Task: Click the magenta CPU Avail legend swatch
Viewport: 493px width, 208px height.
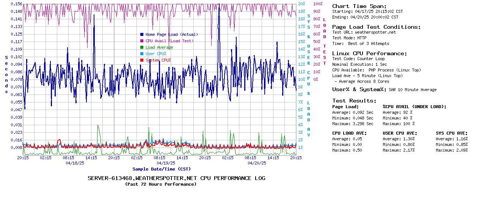Action: click(x=142, y=41)
